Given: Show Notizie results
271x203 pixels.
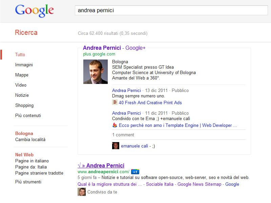Looking at the screenshot, I should 22,95.
